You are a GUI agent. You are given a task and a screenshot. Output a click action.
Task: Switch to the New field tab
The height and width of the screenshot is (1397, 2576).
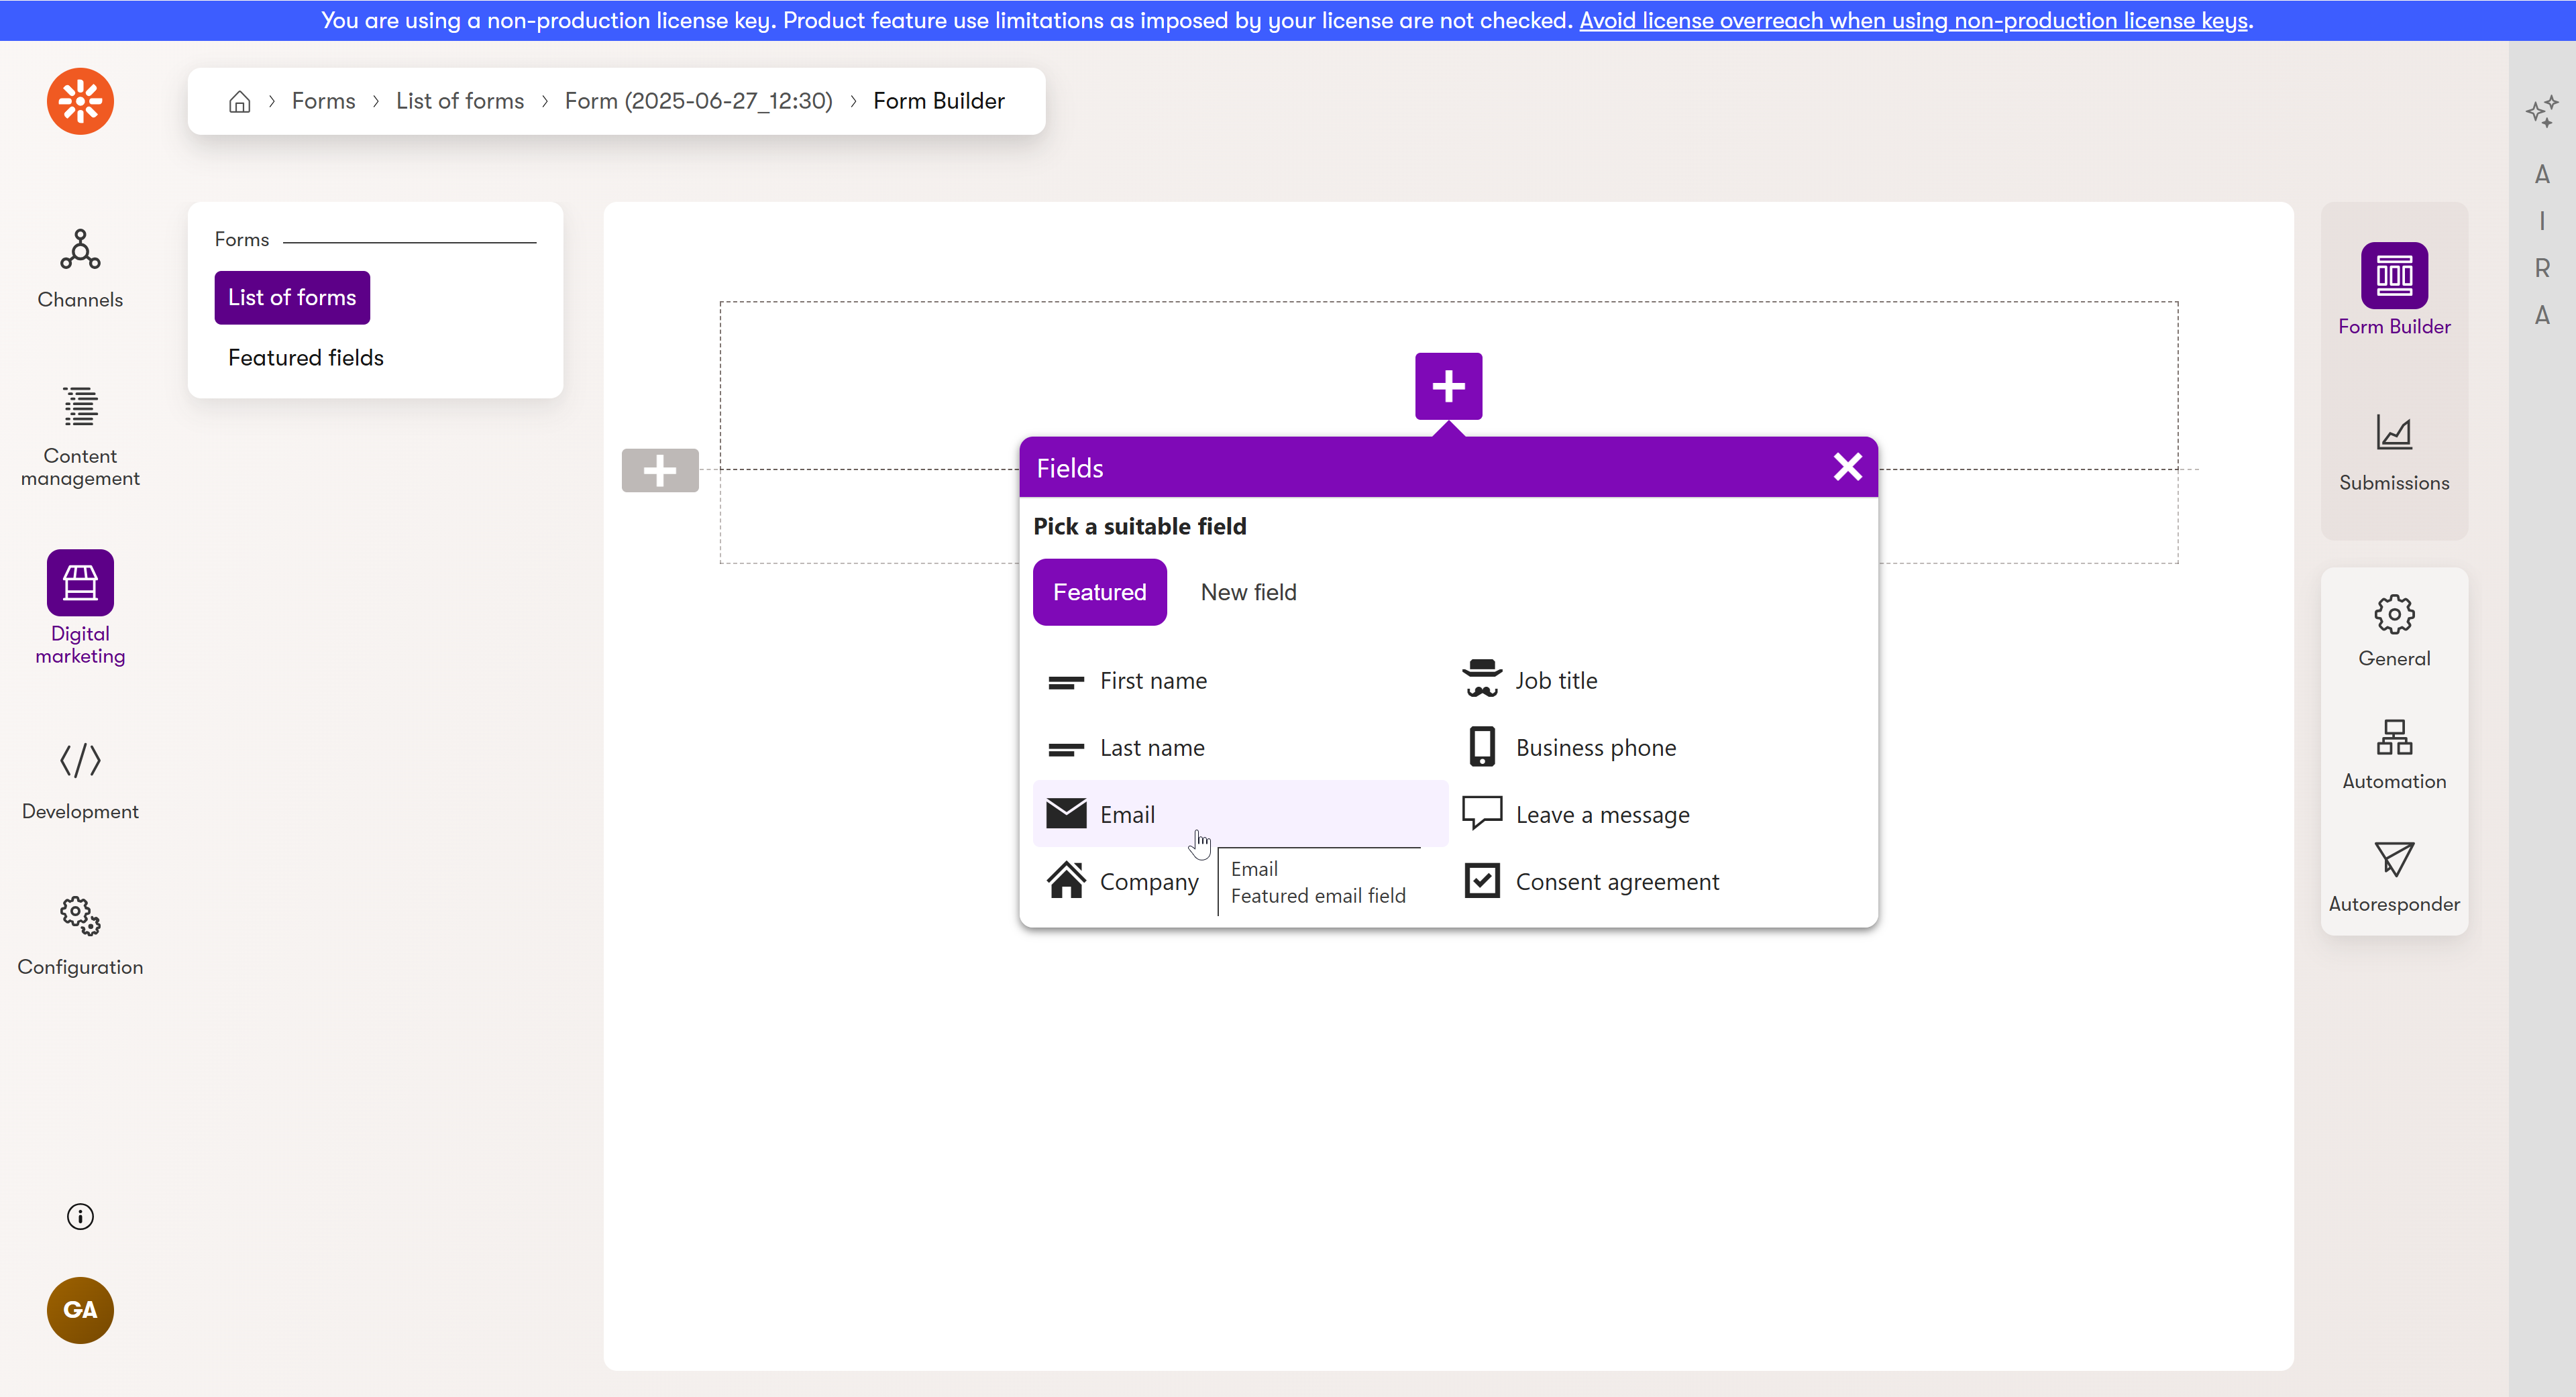(1248, 592)
